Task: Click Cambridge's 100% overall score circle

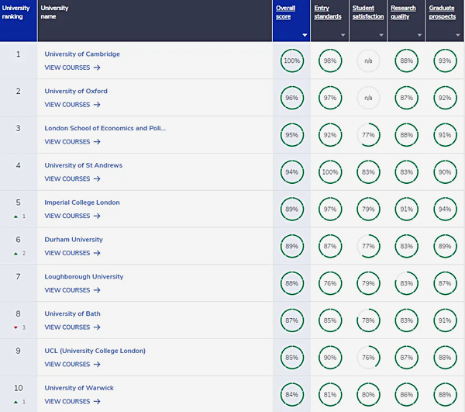Action: point(291,61)
